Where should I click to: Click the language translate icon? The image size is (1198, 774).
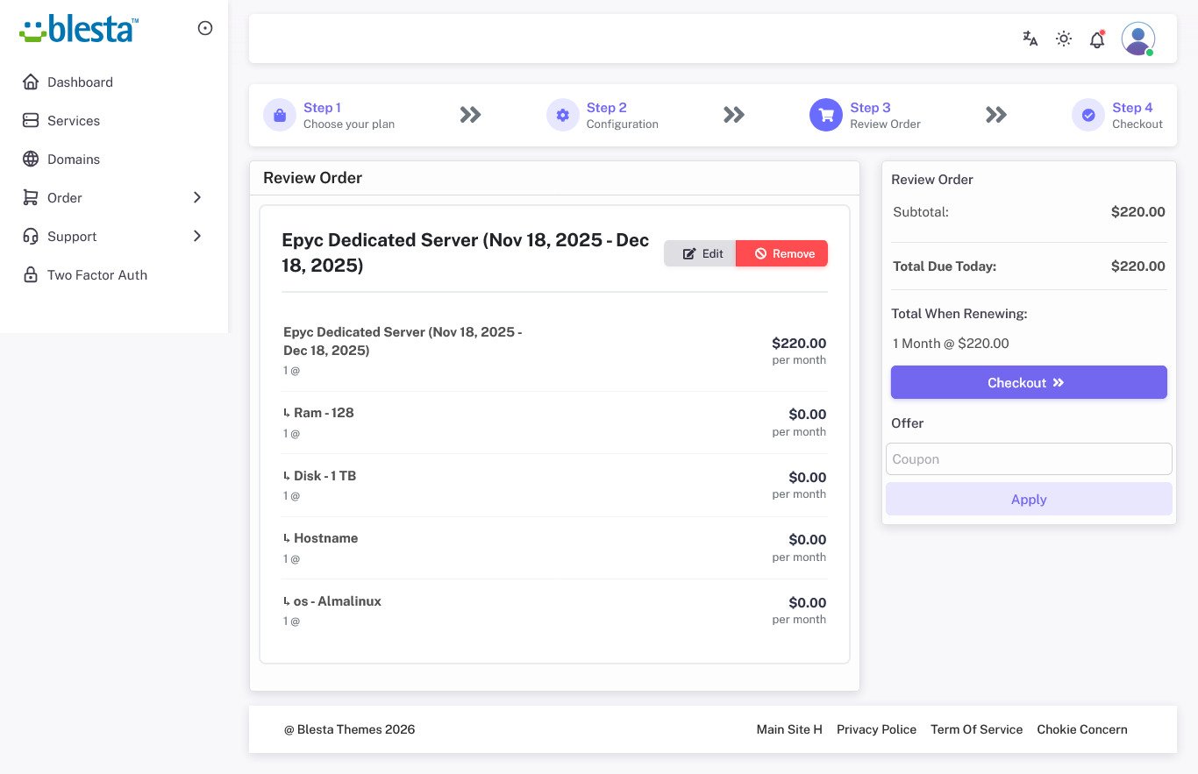1030,39
